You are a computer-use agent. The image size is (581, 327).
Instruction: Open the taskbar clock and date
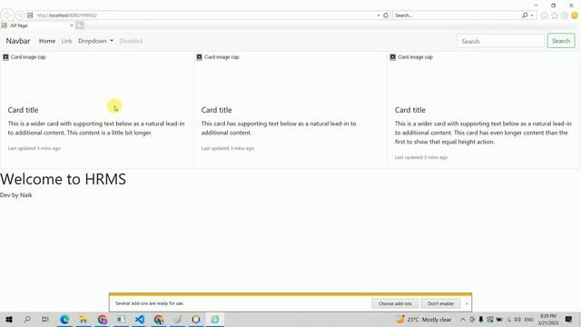(548, 319)
